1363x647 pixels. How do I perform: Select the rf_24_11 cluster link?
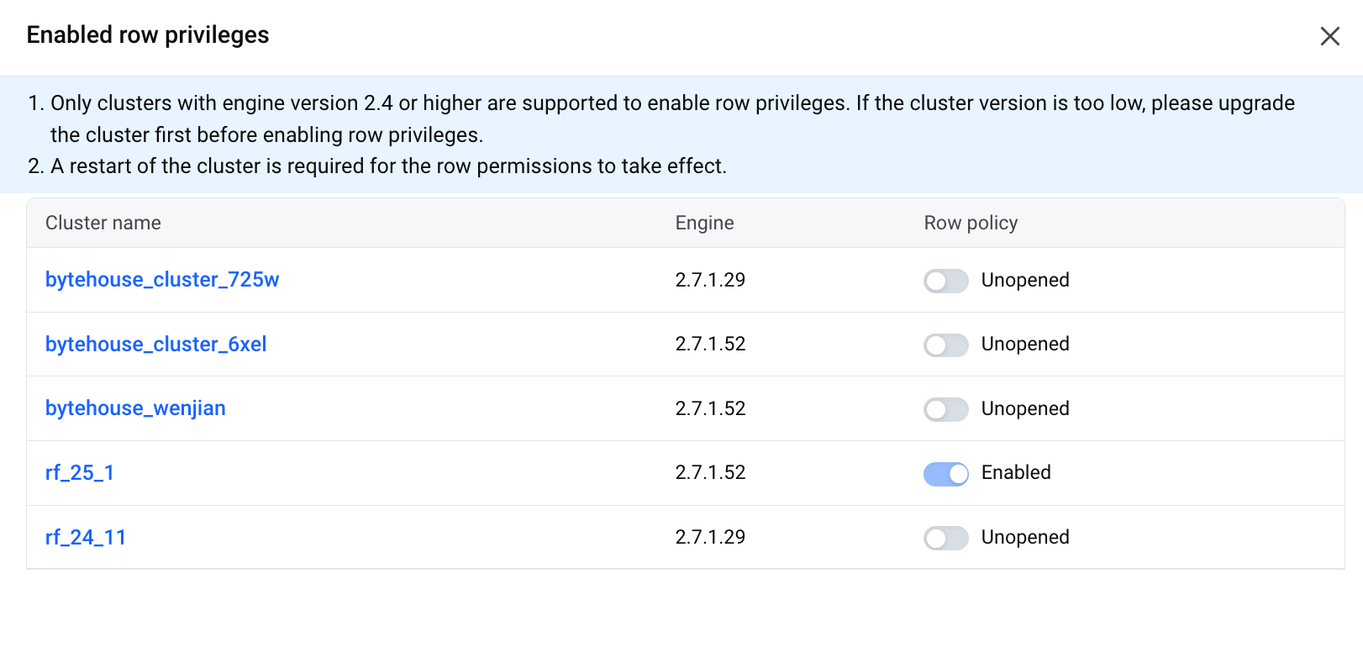tap(86, 538)
